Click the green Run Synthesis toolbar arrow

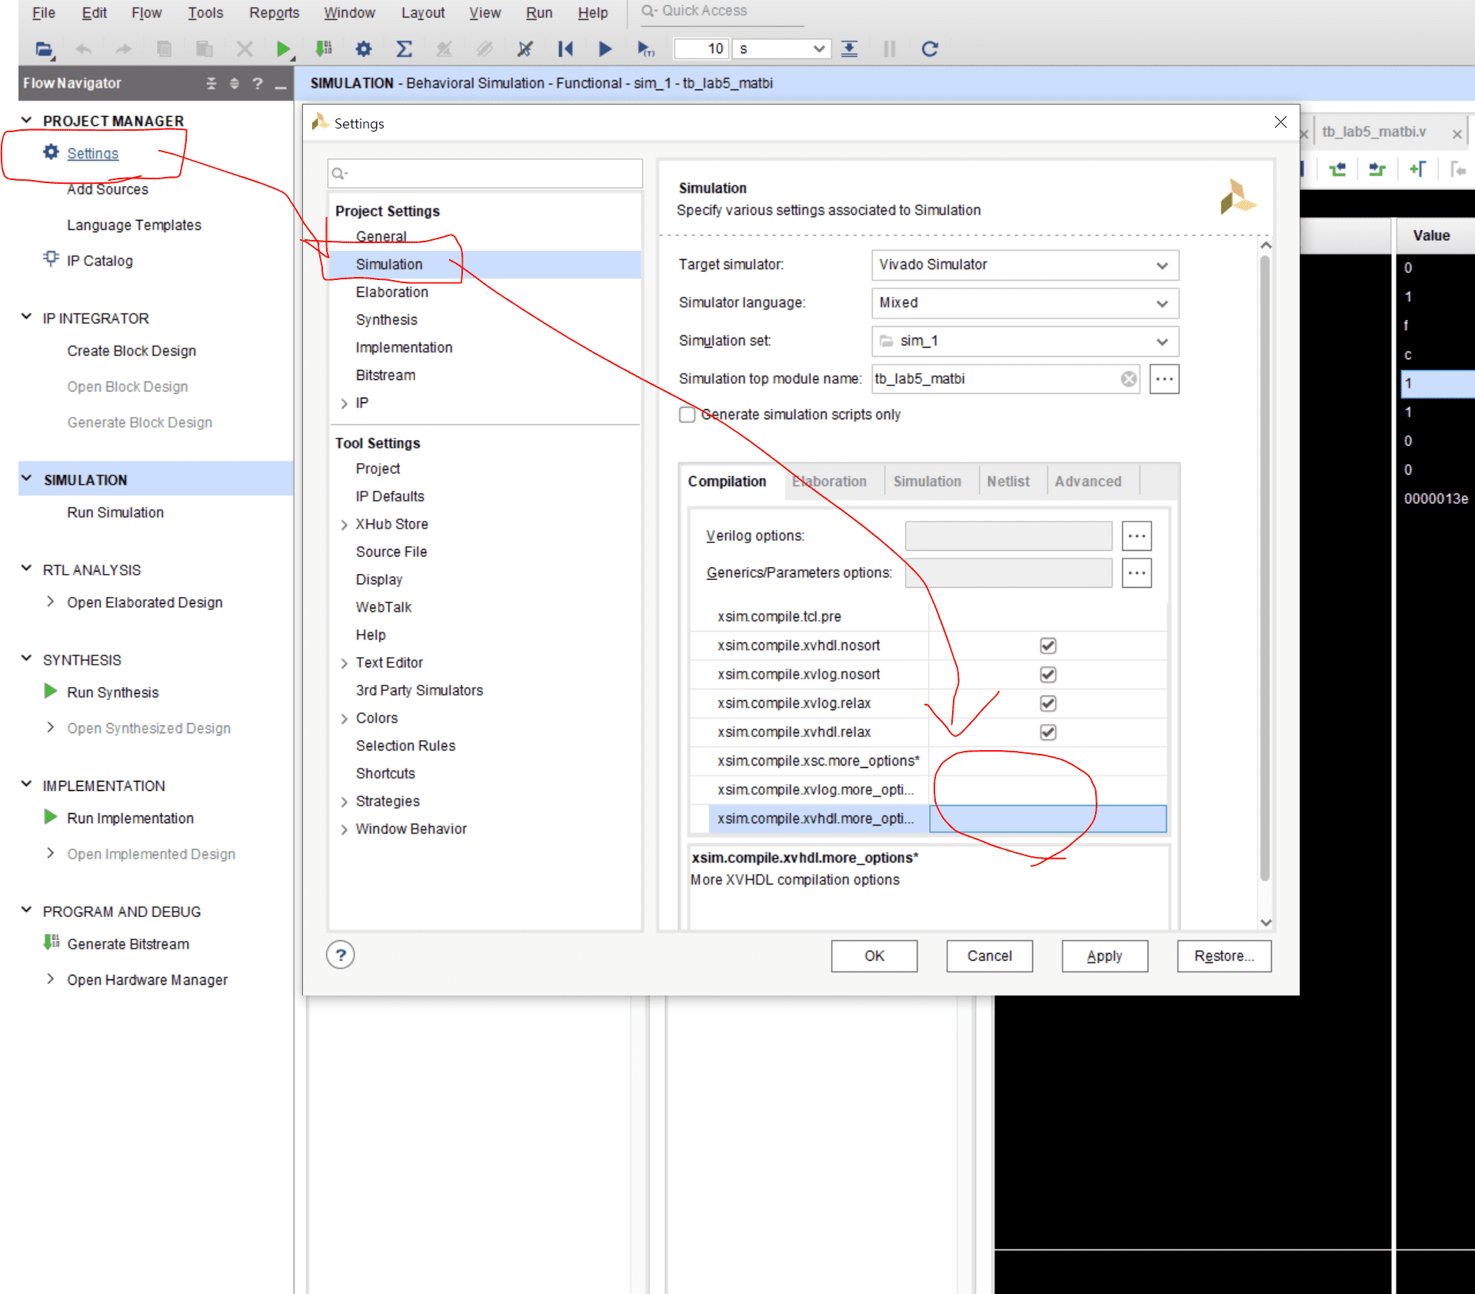[x=283, y=49]
